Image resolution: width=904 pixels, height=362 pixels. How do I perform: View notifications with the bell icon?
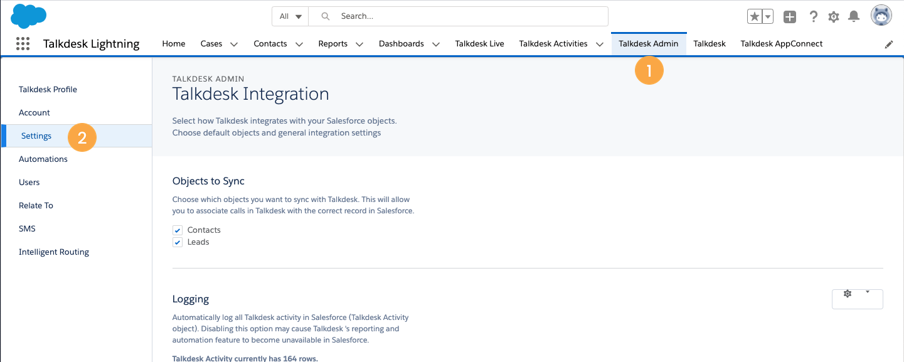[854, 17]
